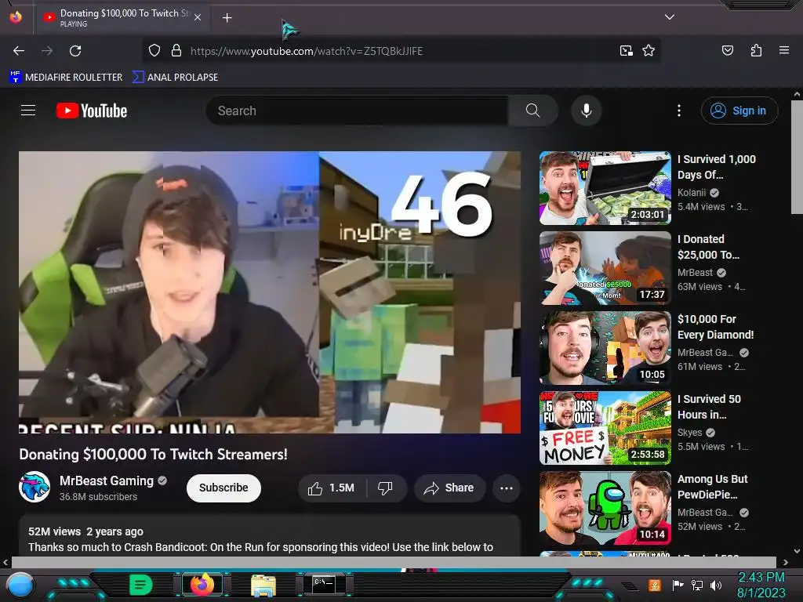Open Among Us But PewDiePie thumbnail
This screenshot has width=803, height=602.
[605, 507]
